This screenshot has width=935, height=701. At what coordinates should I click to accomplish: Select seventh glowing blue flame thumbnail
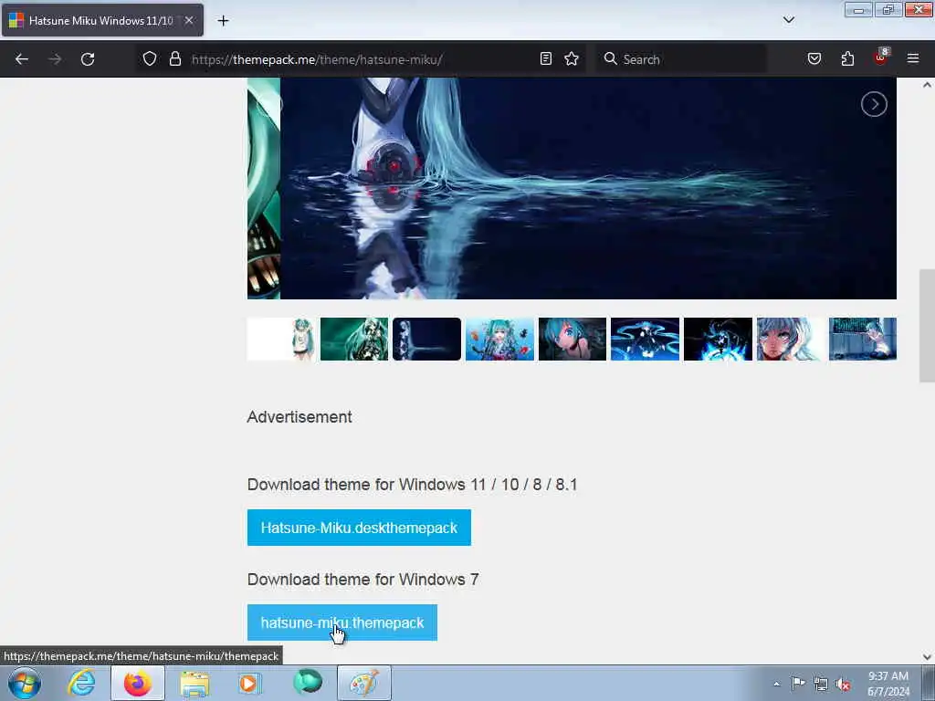pos(718,340)
